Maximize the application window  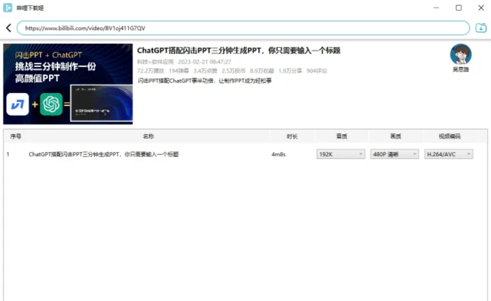coord(458,8)
